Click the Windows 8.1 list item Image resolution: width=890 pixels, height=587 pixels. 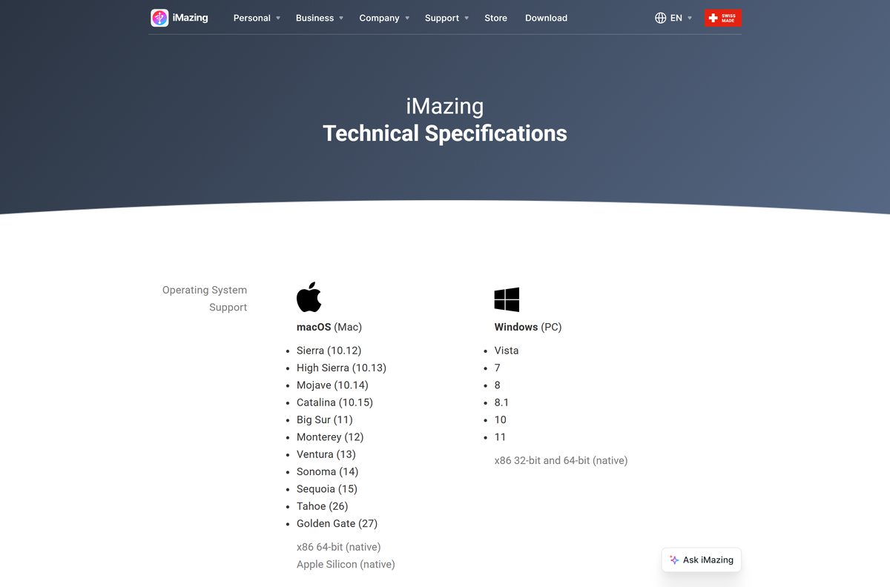pos(501,402)
